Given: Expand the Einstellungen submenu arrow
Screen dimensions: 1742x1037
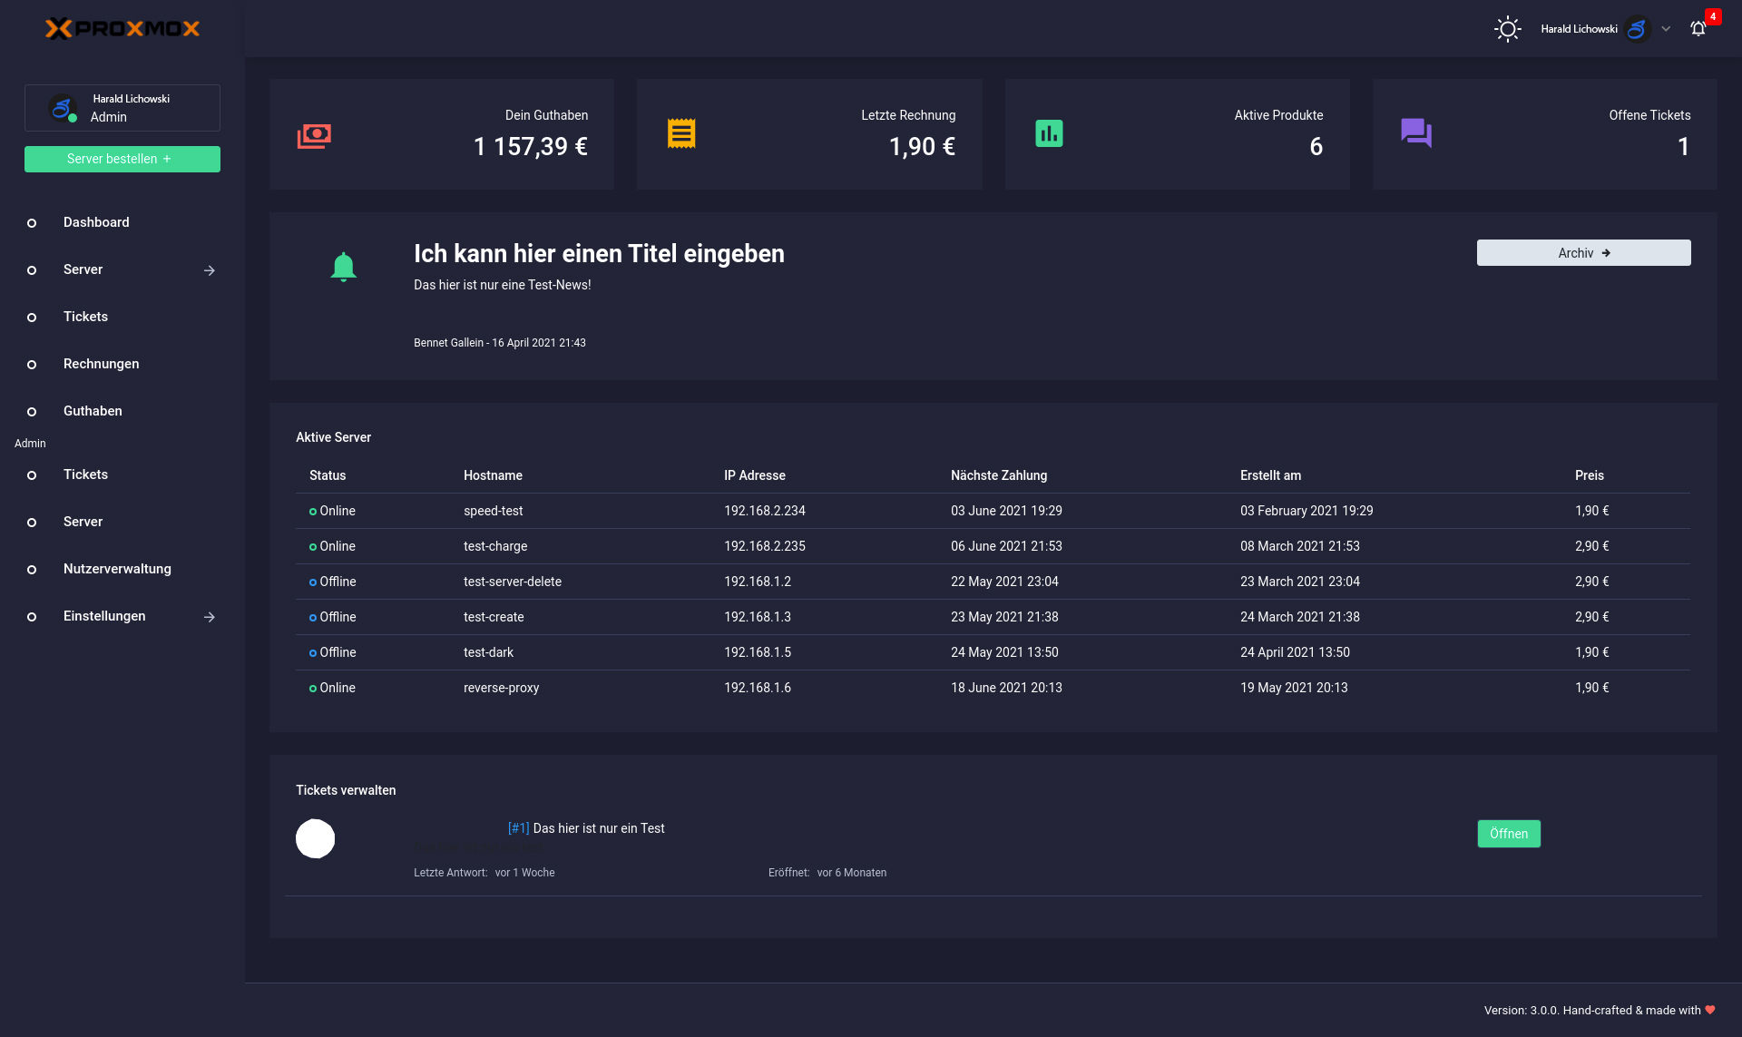Looking at the screenshot, I should (x=210, y=617).
